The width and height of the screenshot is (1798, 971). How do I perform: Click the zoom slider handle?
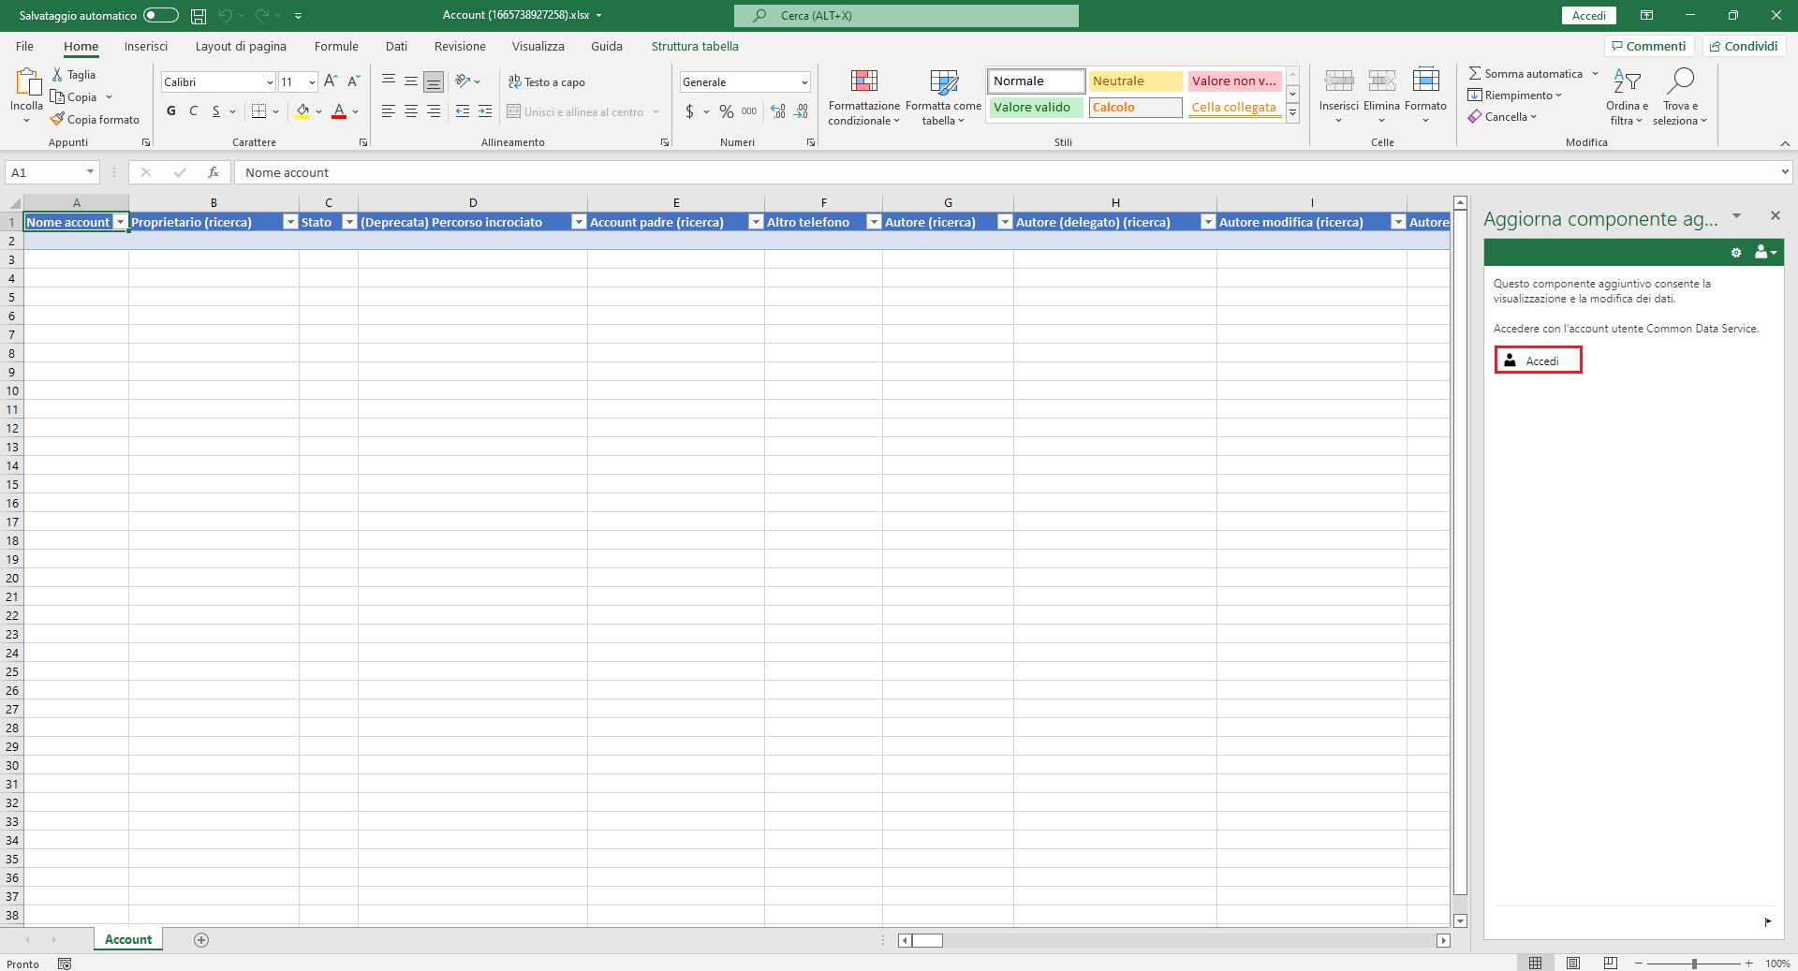pyautogui.click(x=1693, y=964)
